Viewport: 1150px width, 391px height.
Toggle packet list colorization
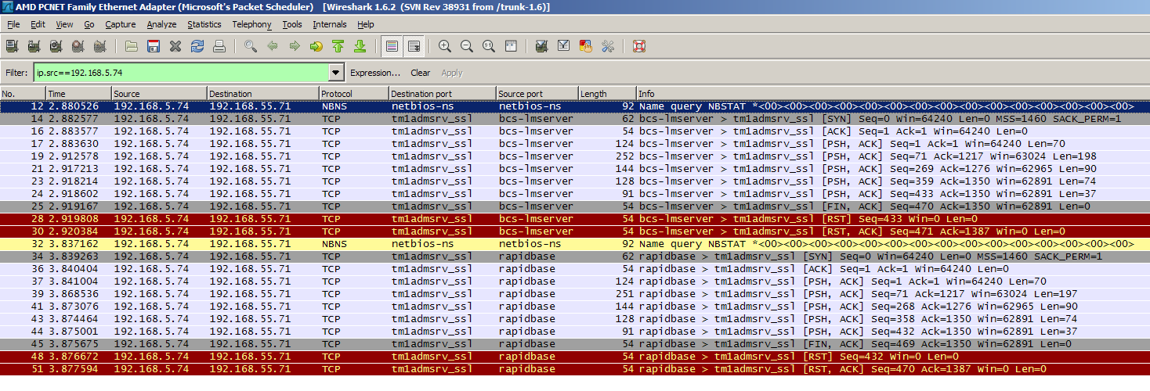pyautogui.click(x=392, y=46)
